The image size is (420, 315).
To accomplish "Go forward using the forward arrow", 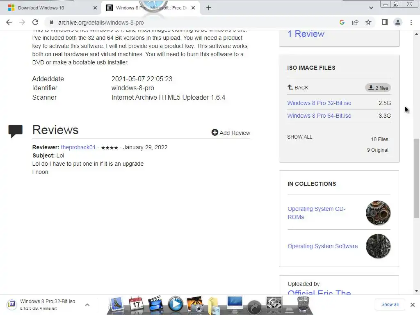I will [22, 22].
